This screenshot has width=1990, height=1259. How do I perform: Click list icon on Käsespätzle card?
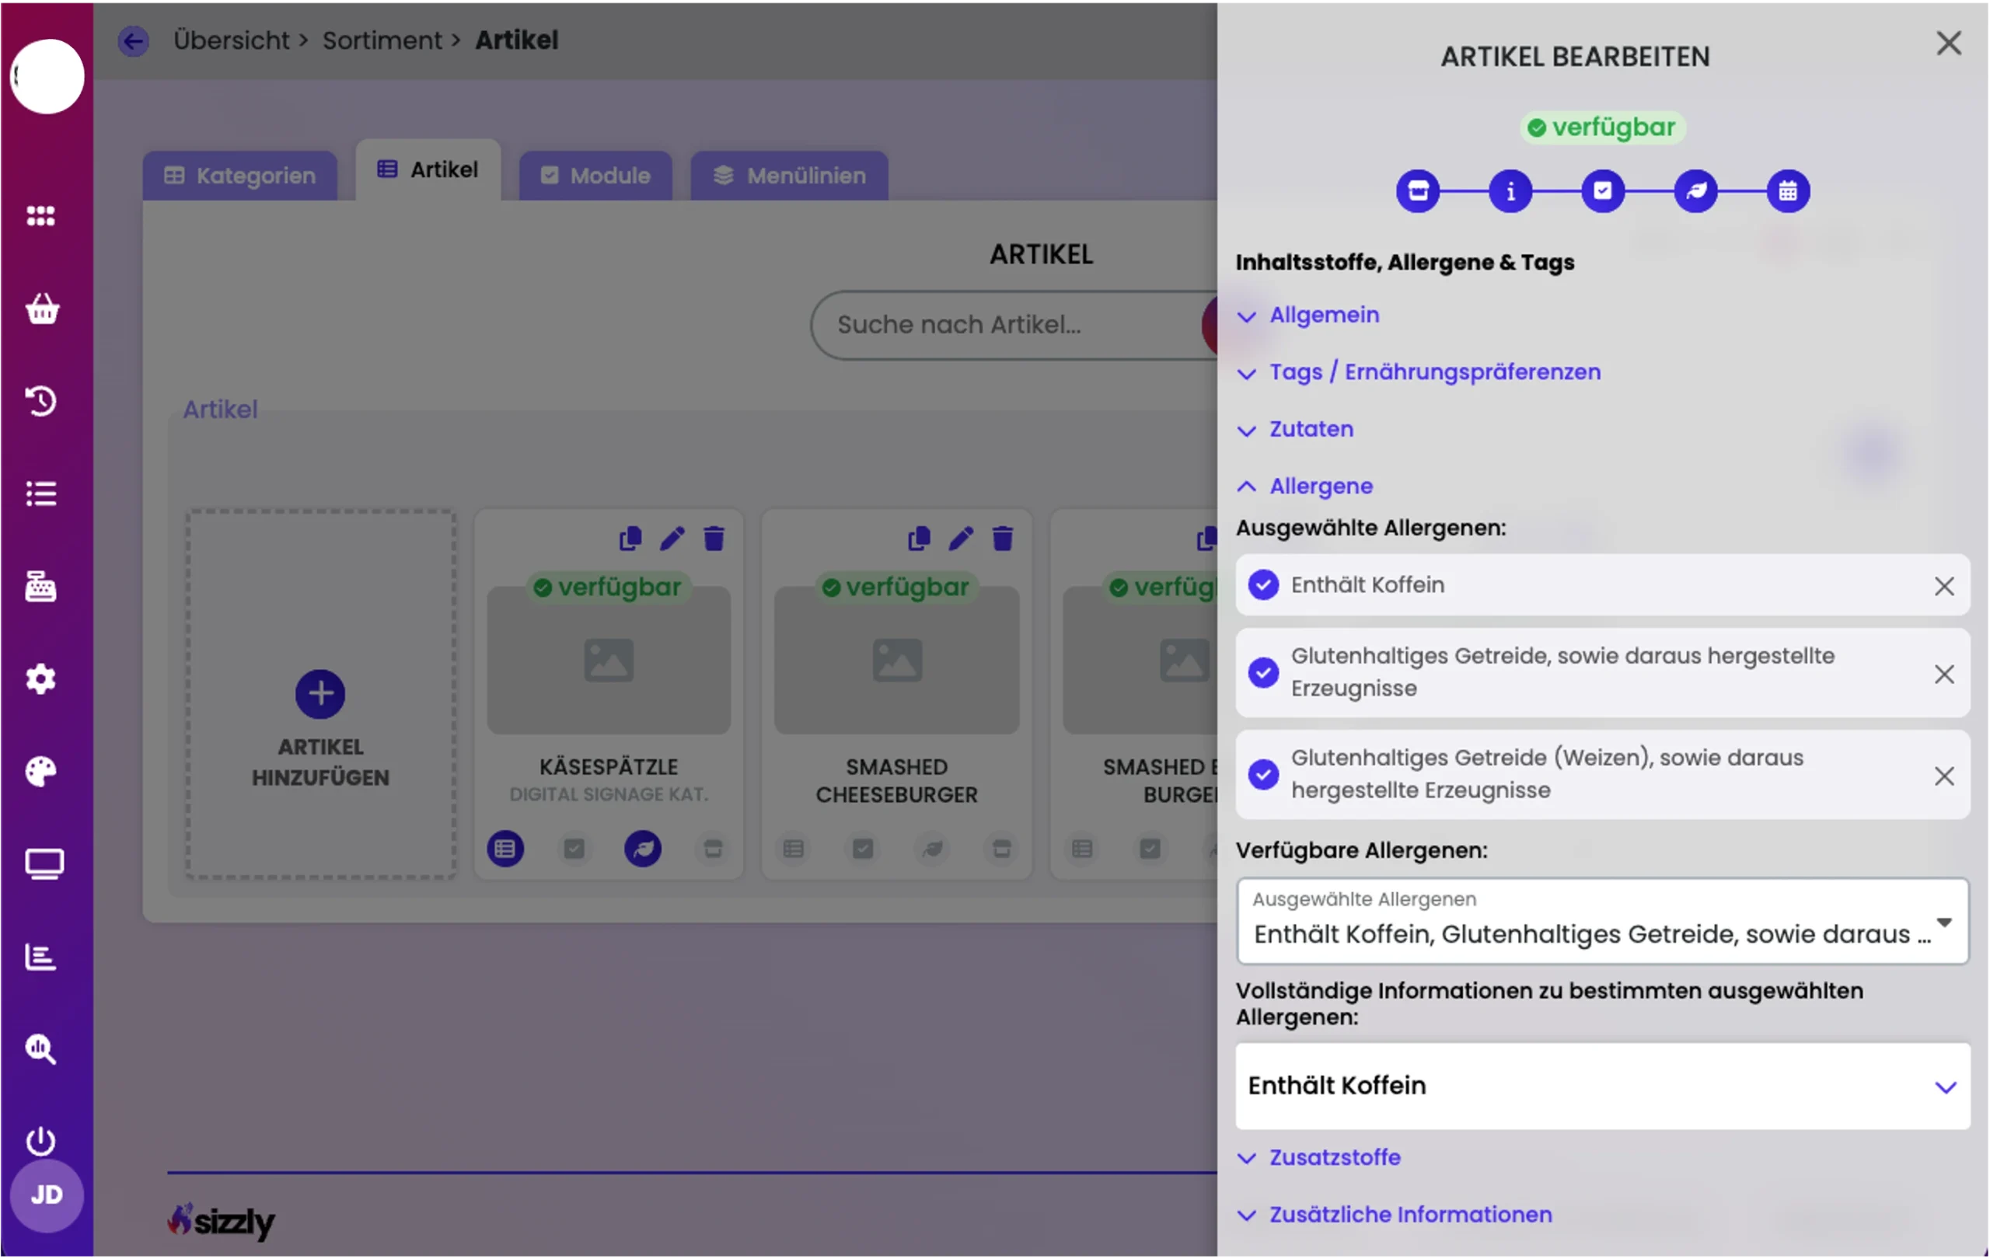pos(505,849)
